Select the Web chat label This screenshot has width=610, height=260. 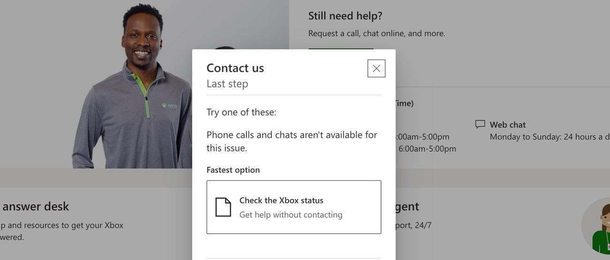(508, 125)
